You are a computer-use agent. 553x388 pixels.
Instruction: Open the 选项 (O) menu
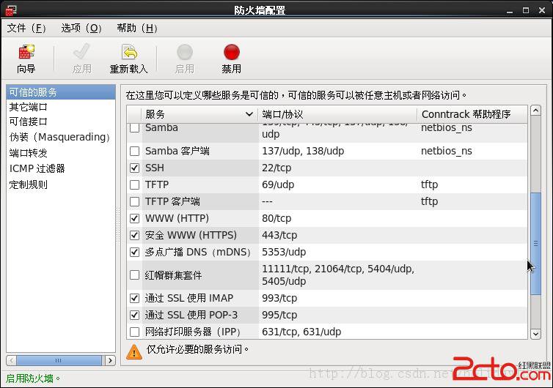pyautogui.click(x=81, y=28)
